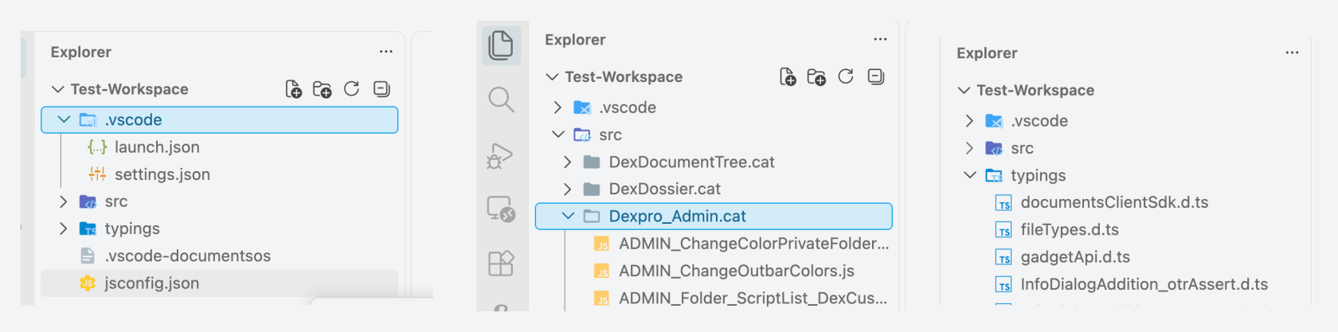Expand the DexDocumentTree.cat folder

point(567,162)
